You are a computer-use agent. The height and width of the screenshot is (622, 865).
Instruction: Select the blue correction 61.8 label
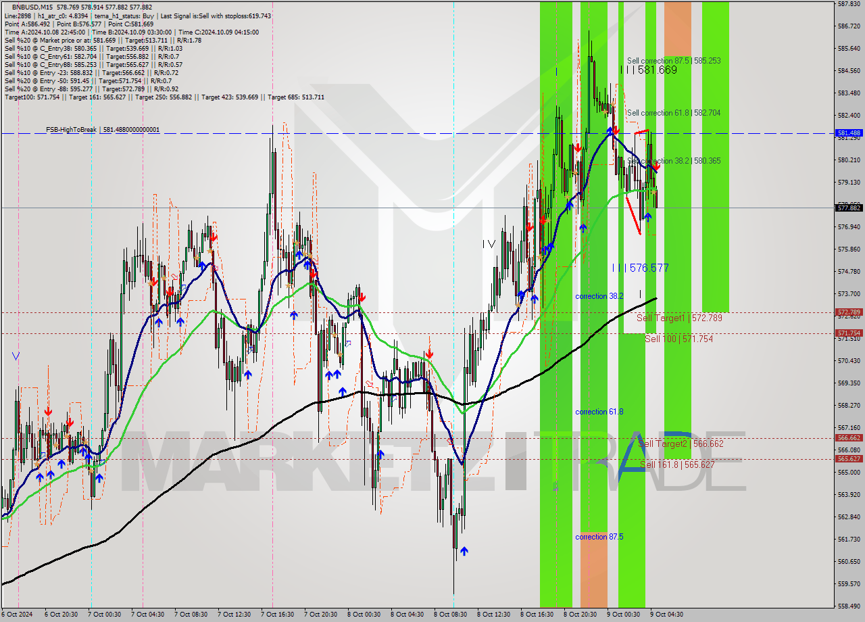pyautogui.click(x=599, y=412)
